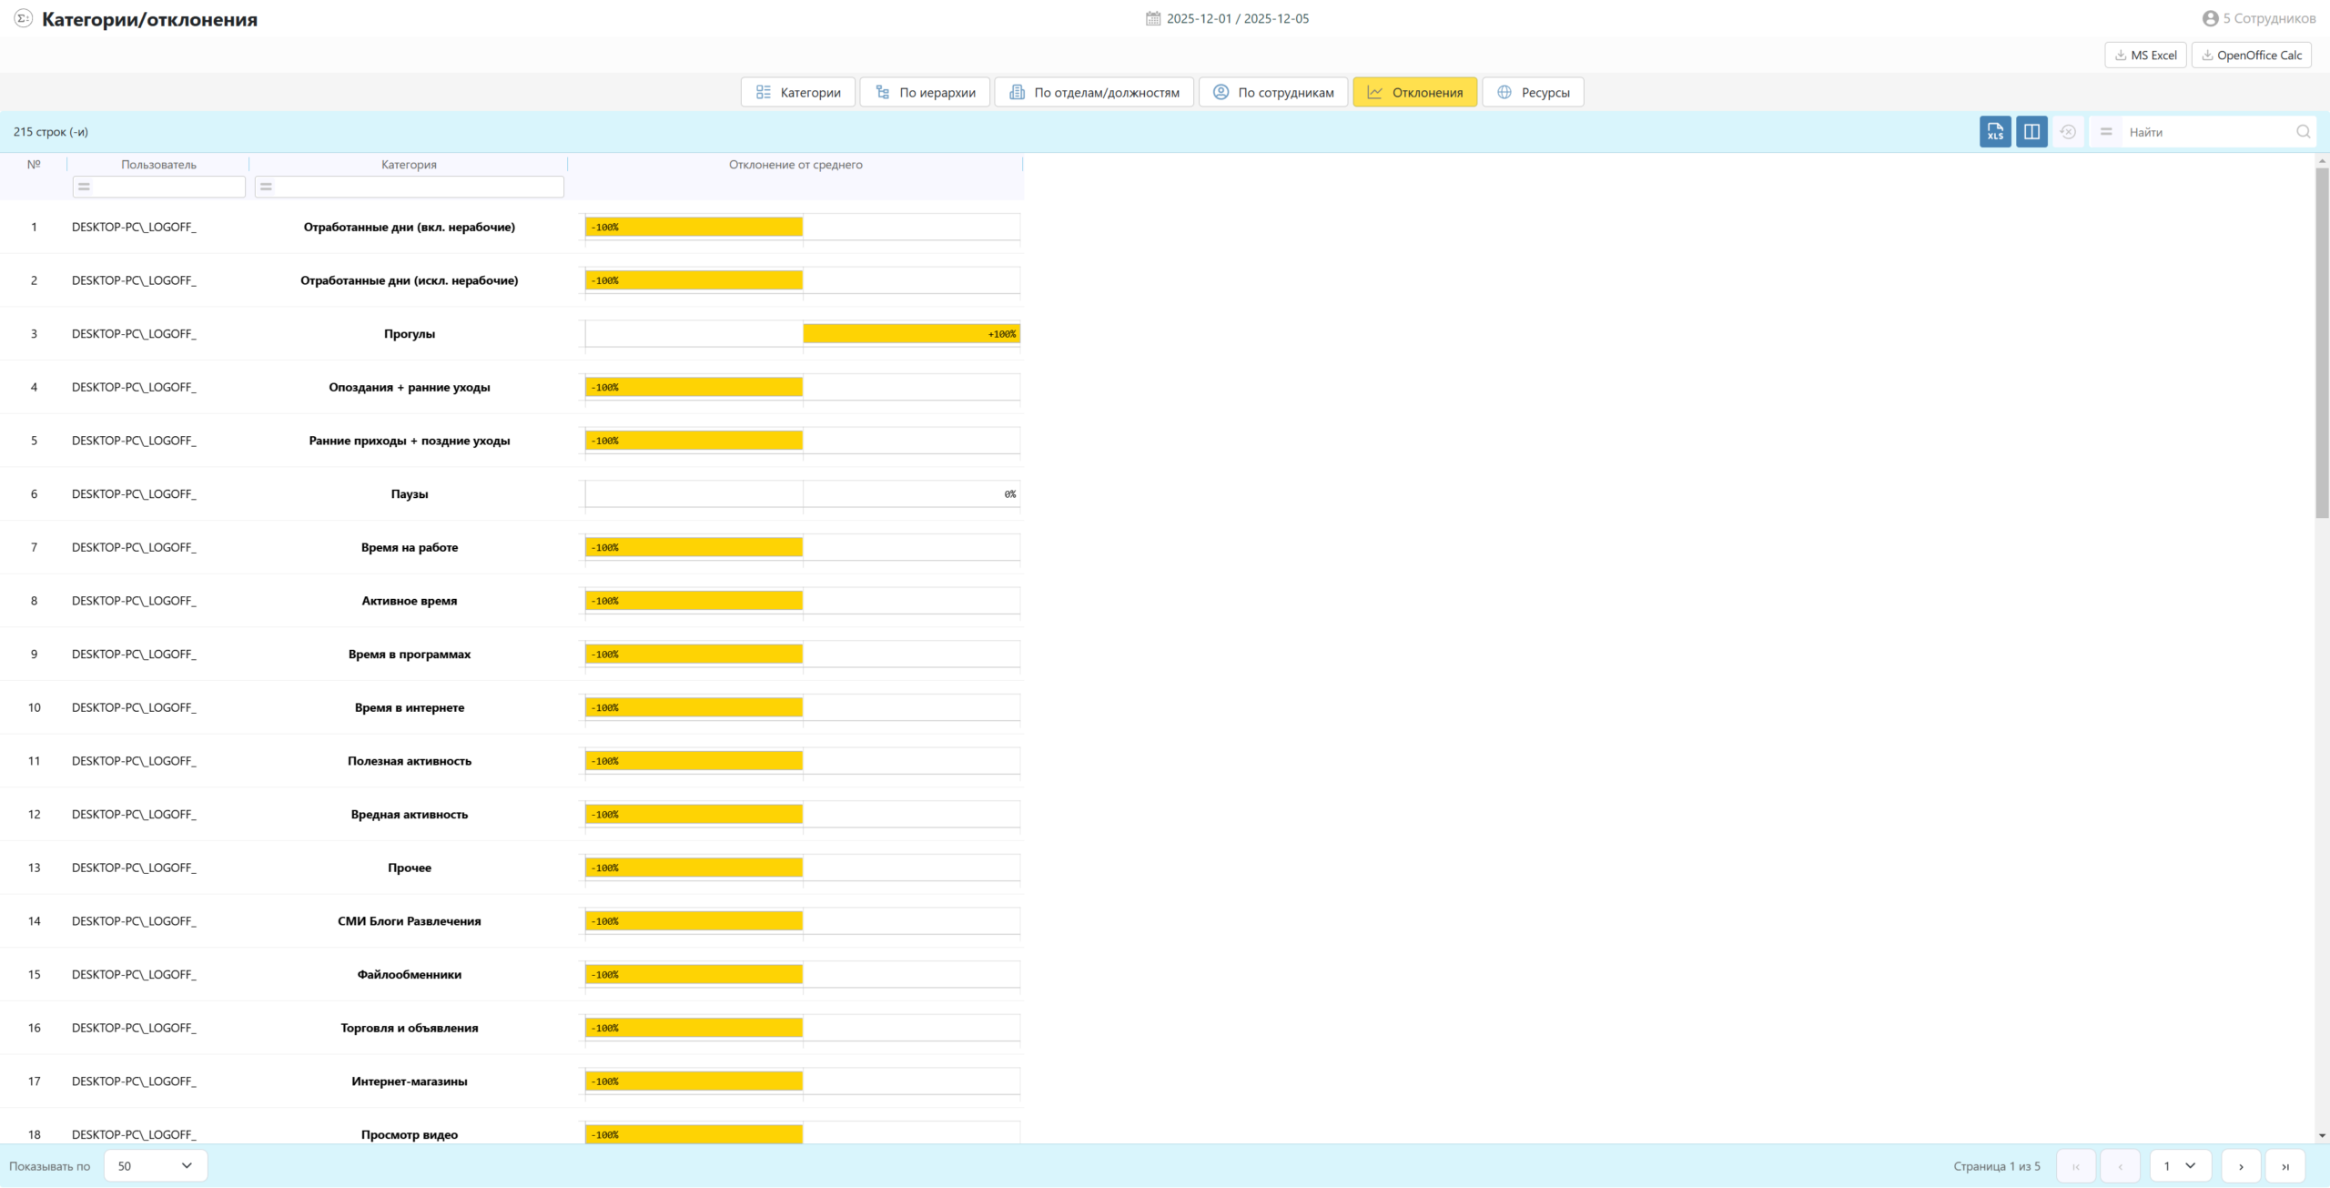The height and width of the screenshot is (1188, 2330).
Task: Open the filter operator icon in the Категория column
Action: click(x=266, y=187)
